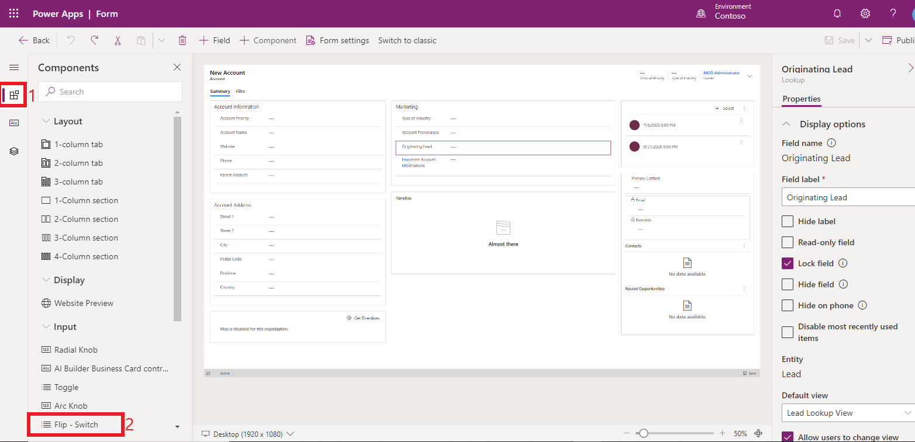Open the help question mark icon
This screenshot has width=915, height=442.
click(x=893, y=13)
